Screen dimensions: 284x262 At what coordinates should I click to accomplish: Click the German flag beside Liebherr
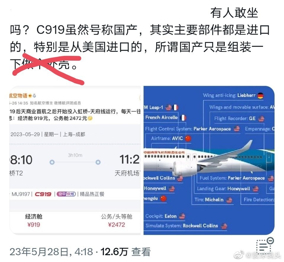click(x=260, y=96)
